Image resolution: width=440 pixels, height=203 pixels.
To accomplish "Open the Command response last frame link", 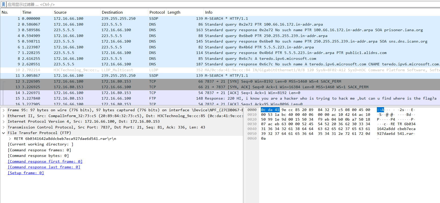I will coord(44,167).
